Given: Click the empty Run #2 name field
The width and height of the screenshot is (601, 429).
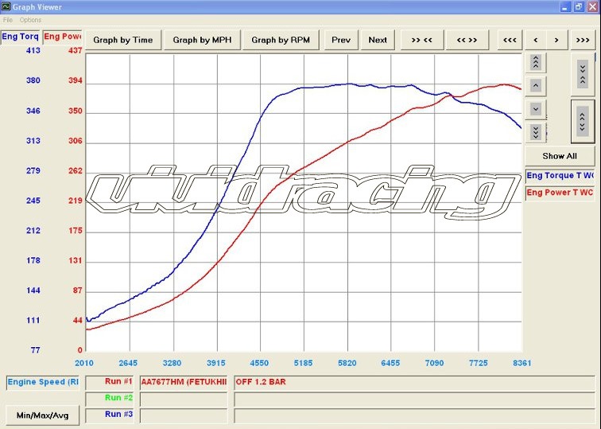Looking at the screenshot, I should (x=183, y=399).
